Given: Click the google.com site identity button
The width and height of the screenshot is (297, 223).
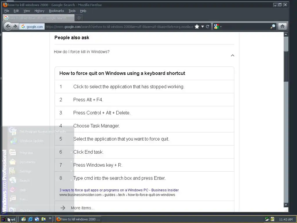Looking at the screenshot, I should click(x=32, y=26).
